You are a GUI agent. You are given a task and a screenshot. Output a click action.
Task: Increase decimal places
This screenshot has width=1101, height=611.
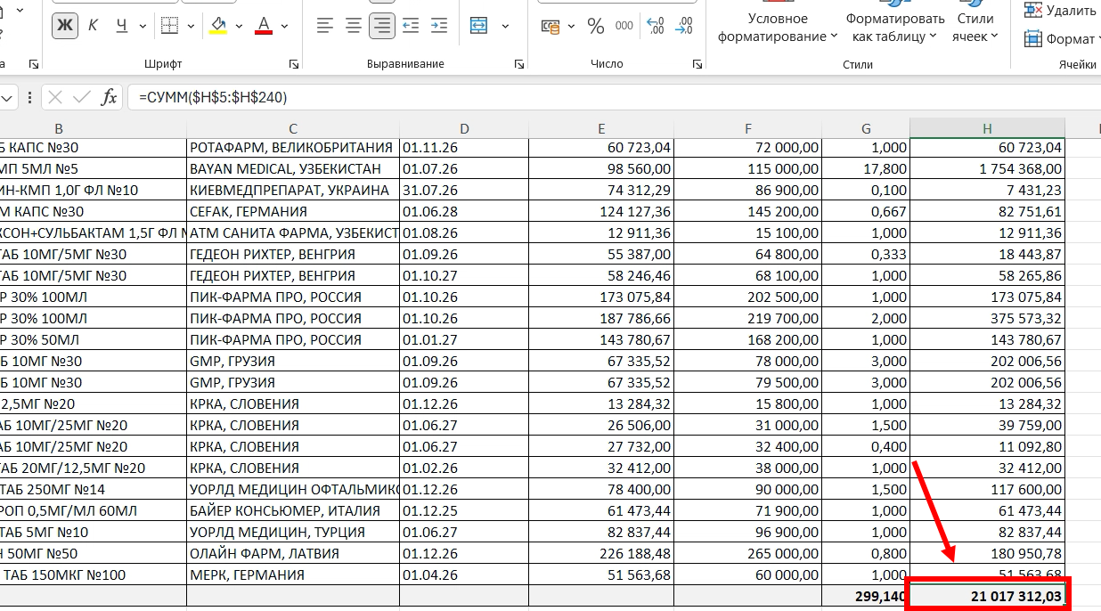[656, 26]
